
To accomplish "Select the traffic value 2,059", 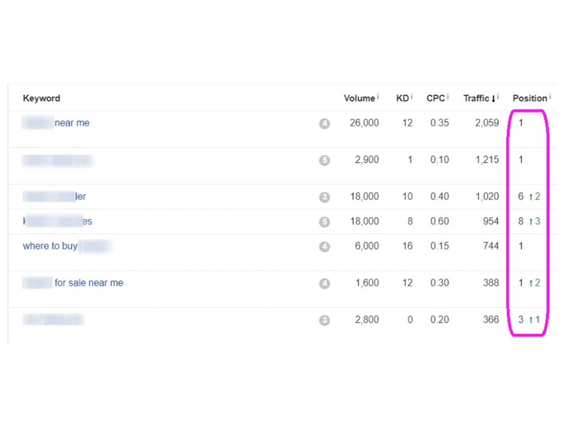I will pos(487,123).
